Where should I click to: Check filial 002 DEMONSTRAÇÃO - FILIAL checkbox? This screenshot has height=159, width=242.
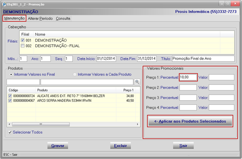point(23,46)
